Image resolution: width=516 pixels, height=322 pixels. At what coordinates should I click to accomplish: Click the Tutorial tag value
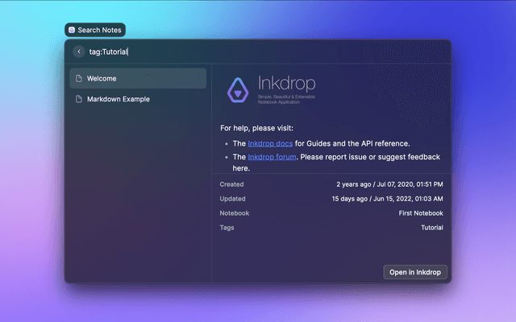pyautogui.click(x=431, y=228)
